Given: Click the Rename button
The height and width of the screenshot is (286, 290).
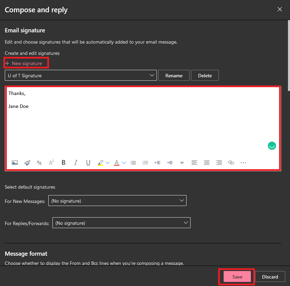Looking at the screenshot, I should point(174,76).
